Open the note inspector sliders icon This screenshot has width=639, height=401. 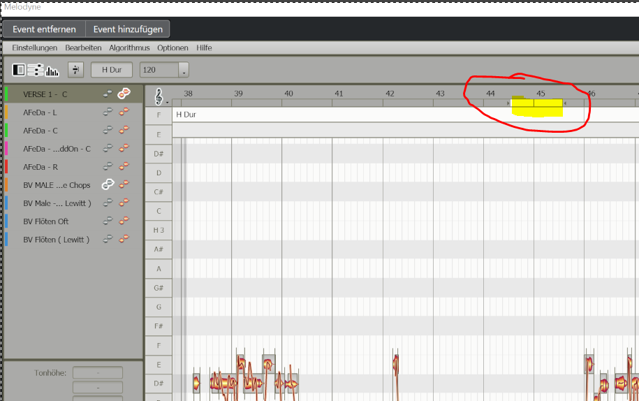pyautogui.click(x=36, y=70)
